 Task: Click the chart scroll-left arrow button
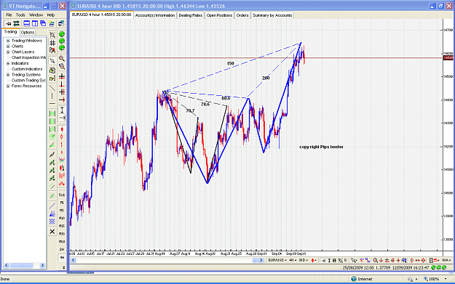point(74,260)
